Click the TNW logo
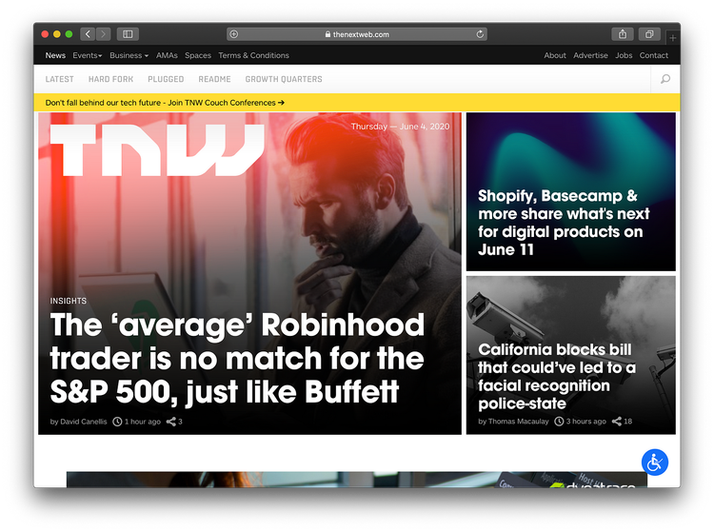The width and height of the screenshot is (714, 532). (157, 150)
